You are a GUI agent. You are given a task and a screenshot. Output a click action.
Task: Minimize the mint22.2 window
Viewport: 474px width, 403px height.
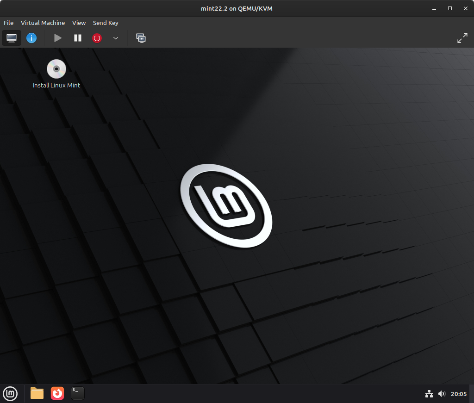point(434,8)
